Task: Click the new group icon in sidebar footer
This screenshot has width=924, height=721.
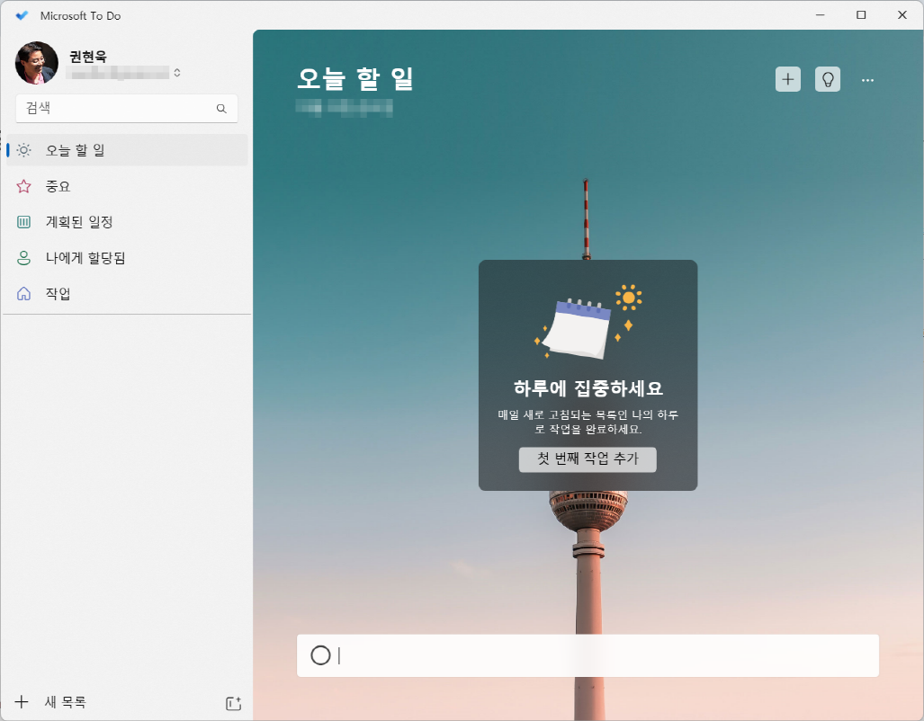Action: [x=233, y=703]
